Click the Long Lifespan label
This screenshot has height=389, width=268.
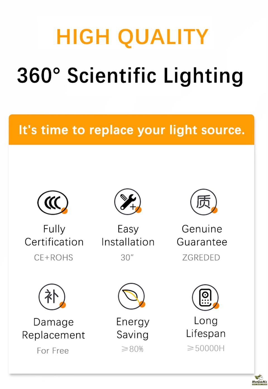(206, 327)
